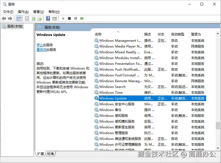Viewport: 221px width, 163px height.
Task: Pause the service with the pause icon
Action: [x=76, y=18]
